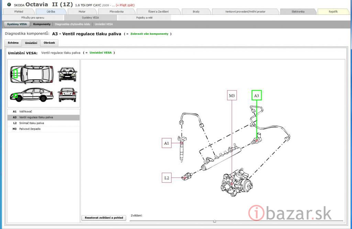The image size is (352, 229).
Task: Select L2 Snímač tlaku paliva list item
Action: (x=32, y=123)
